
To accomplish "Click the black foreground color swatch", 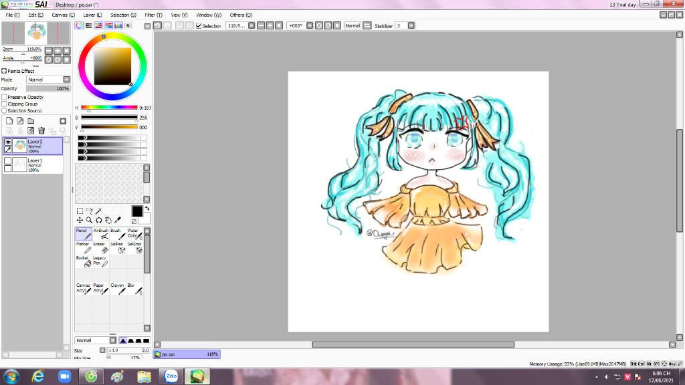I will 136,211.
